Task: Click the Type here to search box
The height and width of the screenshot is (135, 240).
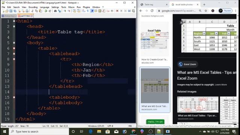Action: 39,132
